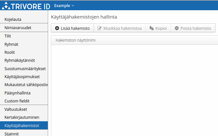Click the Trivore ID logo
This screenshot has height=136, width=218.
[25, 6]
